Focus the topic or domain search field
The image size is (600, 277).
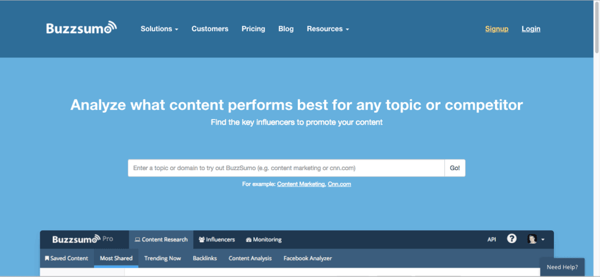coord(286,168)
